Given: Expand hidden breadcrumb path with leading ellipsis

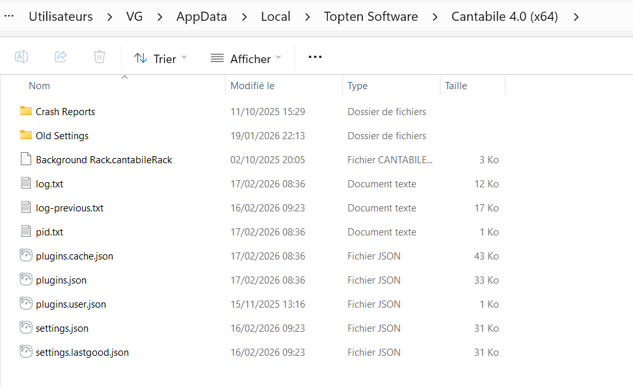Looking at the screenshot, I should 9,16.
